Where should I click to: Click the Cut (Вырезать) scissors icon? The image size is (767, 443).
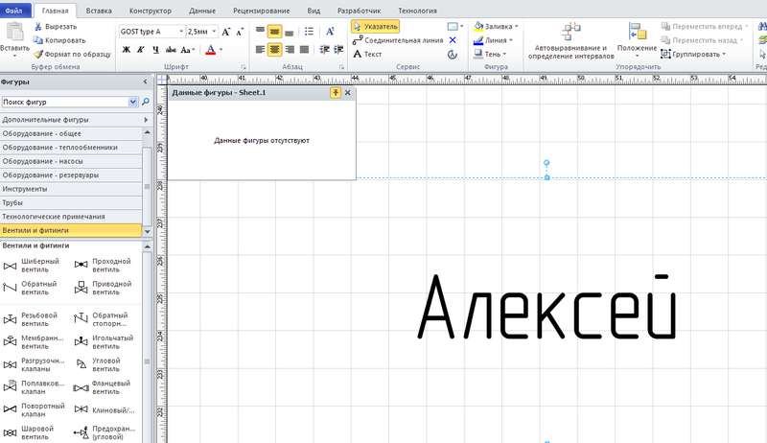click(x=38, y=27)
